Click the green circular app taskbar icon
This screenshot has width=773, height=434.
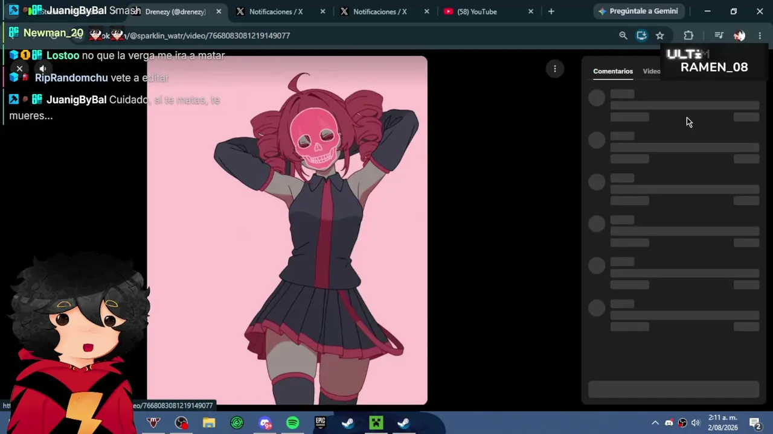(x=237, y=423)
